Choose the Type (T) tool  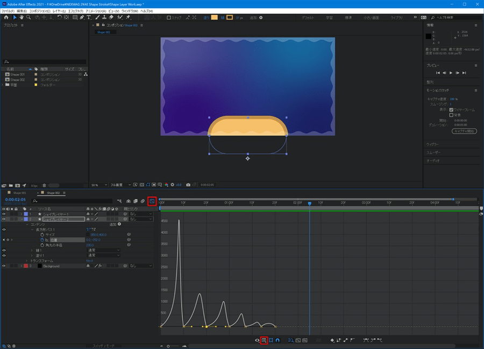tap(89, 17)
